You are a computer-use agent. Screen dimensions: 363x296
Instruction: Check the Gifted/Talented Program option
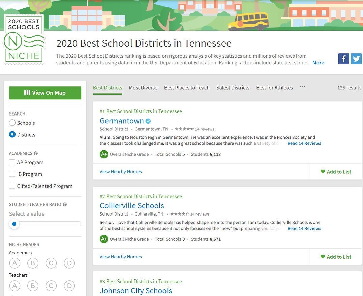click(x=12, y=186)
